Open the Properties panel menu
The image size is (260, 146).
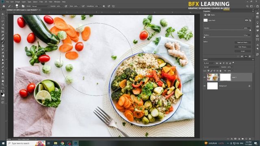pos(253,11)
